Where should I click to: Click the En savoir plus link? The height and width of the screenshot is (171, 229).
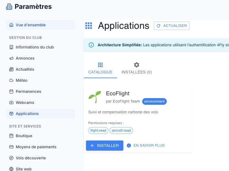tap(149, 145)
